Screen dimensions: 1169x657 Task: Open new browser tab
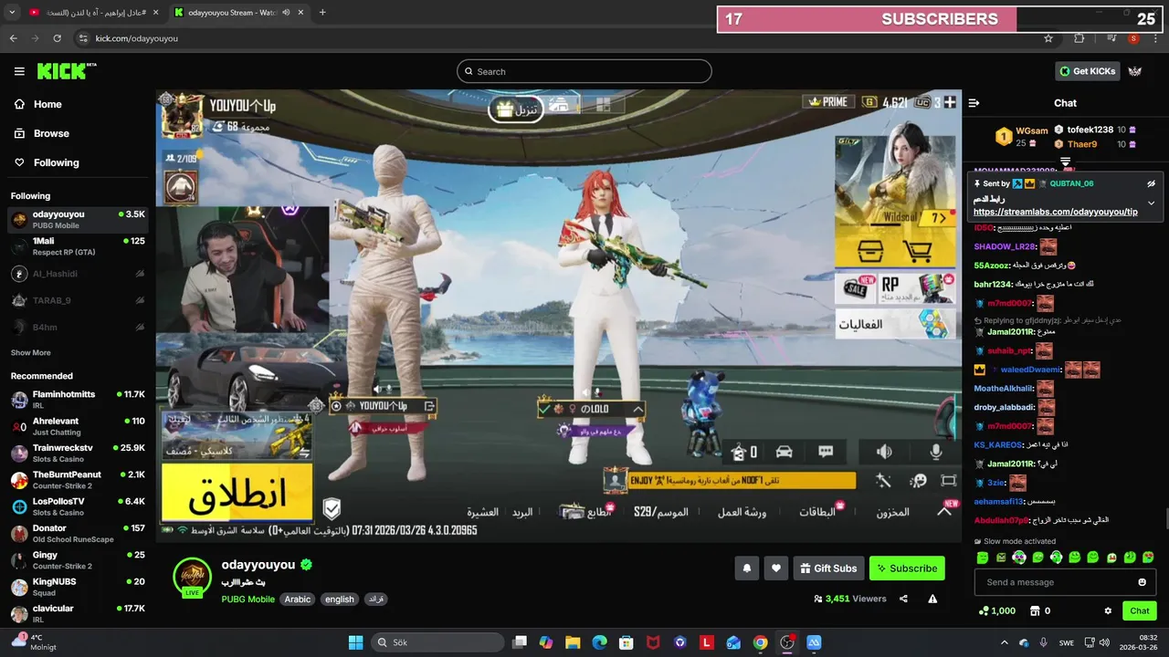click(322, 12)
